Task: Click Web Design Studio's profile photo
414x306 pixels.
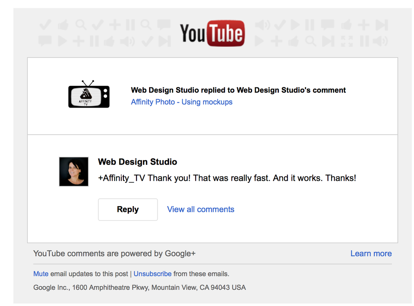Action: coord(74,172)
